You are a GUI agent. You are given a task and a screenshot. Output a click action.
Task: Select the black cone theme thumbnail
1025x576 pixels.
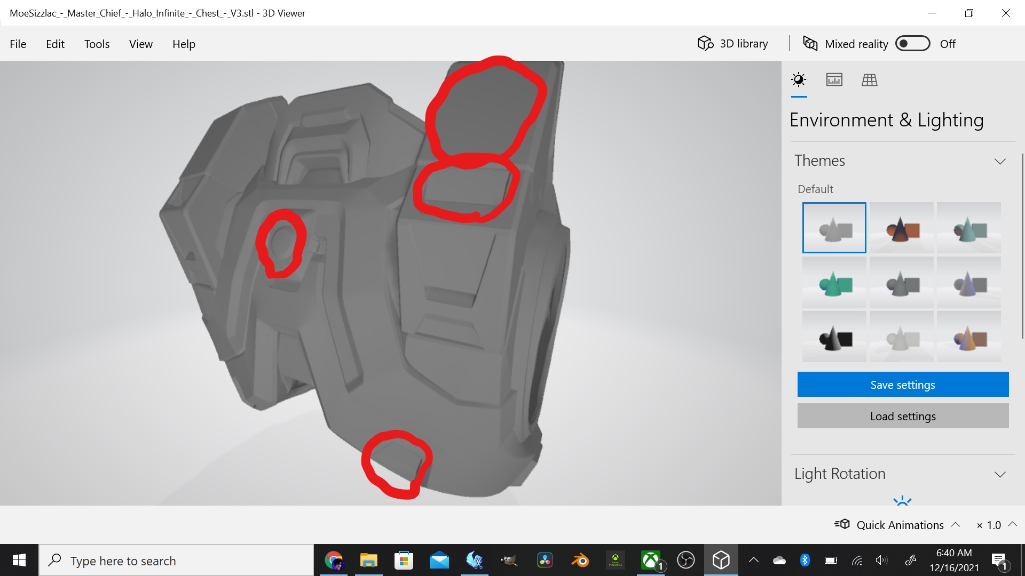(834, 337)
